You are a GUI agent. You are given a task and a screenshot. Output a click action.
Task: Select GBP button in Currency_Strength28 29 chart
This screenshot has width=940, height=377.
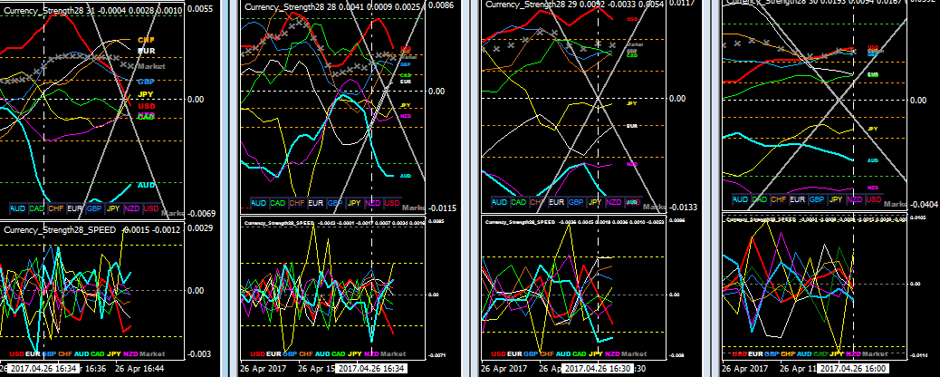point(576,202)
